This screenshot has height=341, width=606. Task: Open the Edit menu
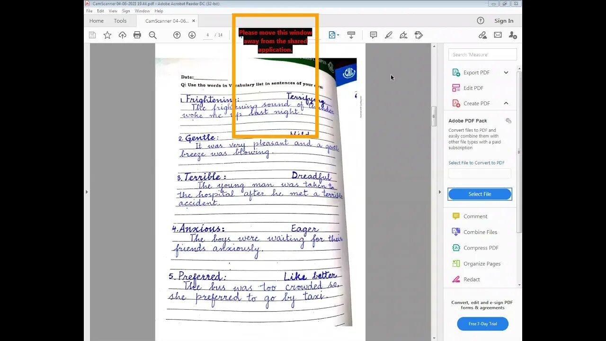pos(101,11)
